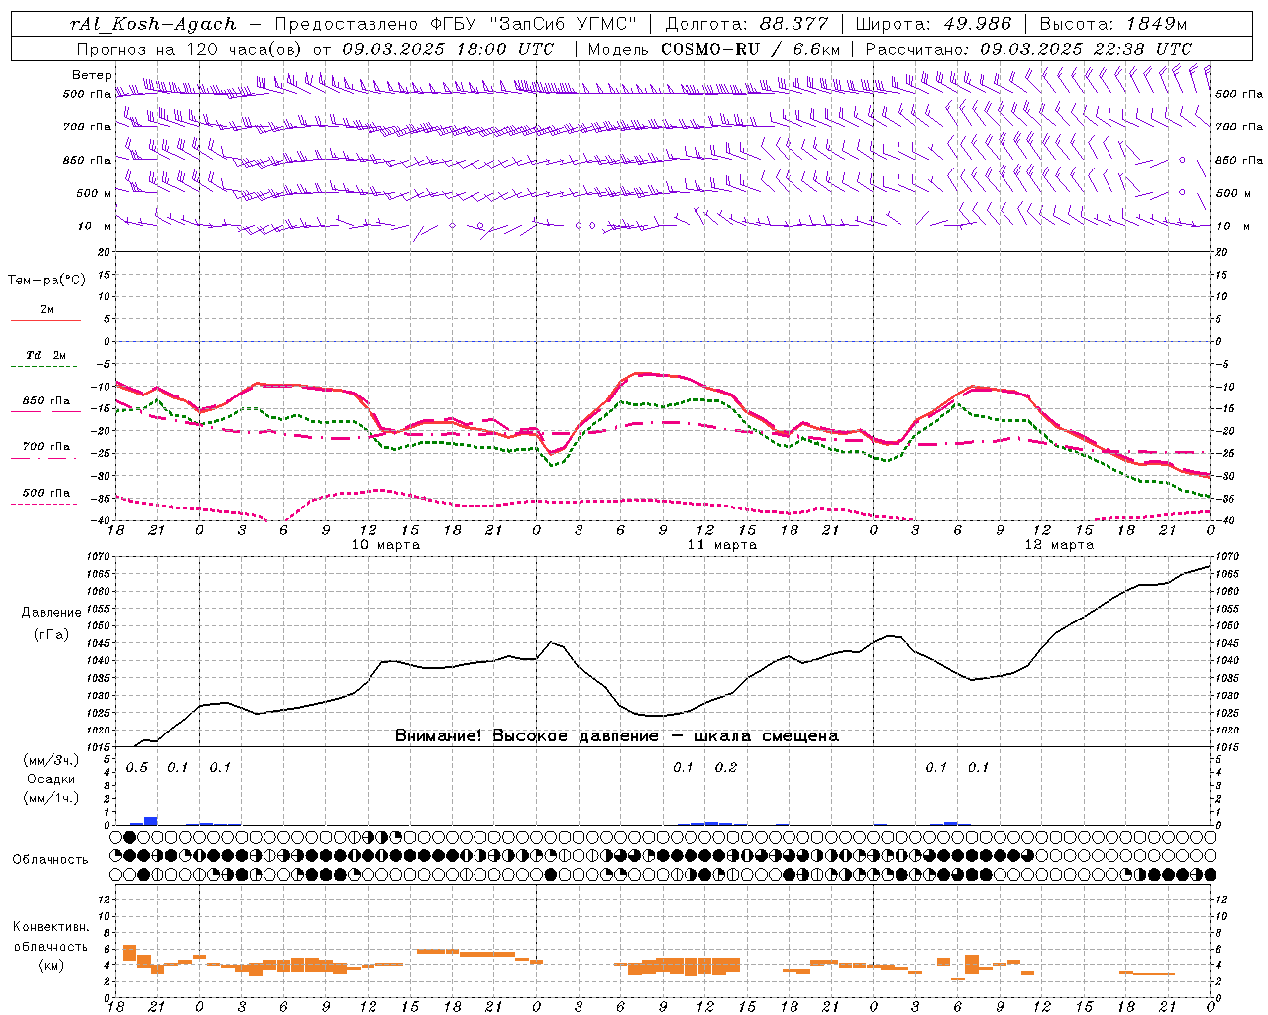Image resolution: width=1268 pixels, height=1015 pixels.
Task: Click the Осадки label
Action: coord(53,779)
